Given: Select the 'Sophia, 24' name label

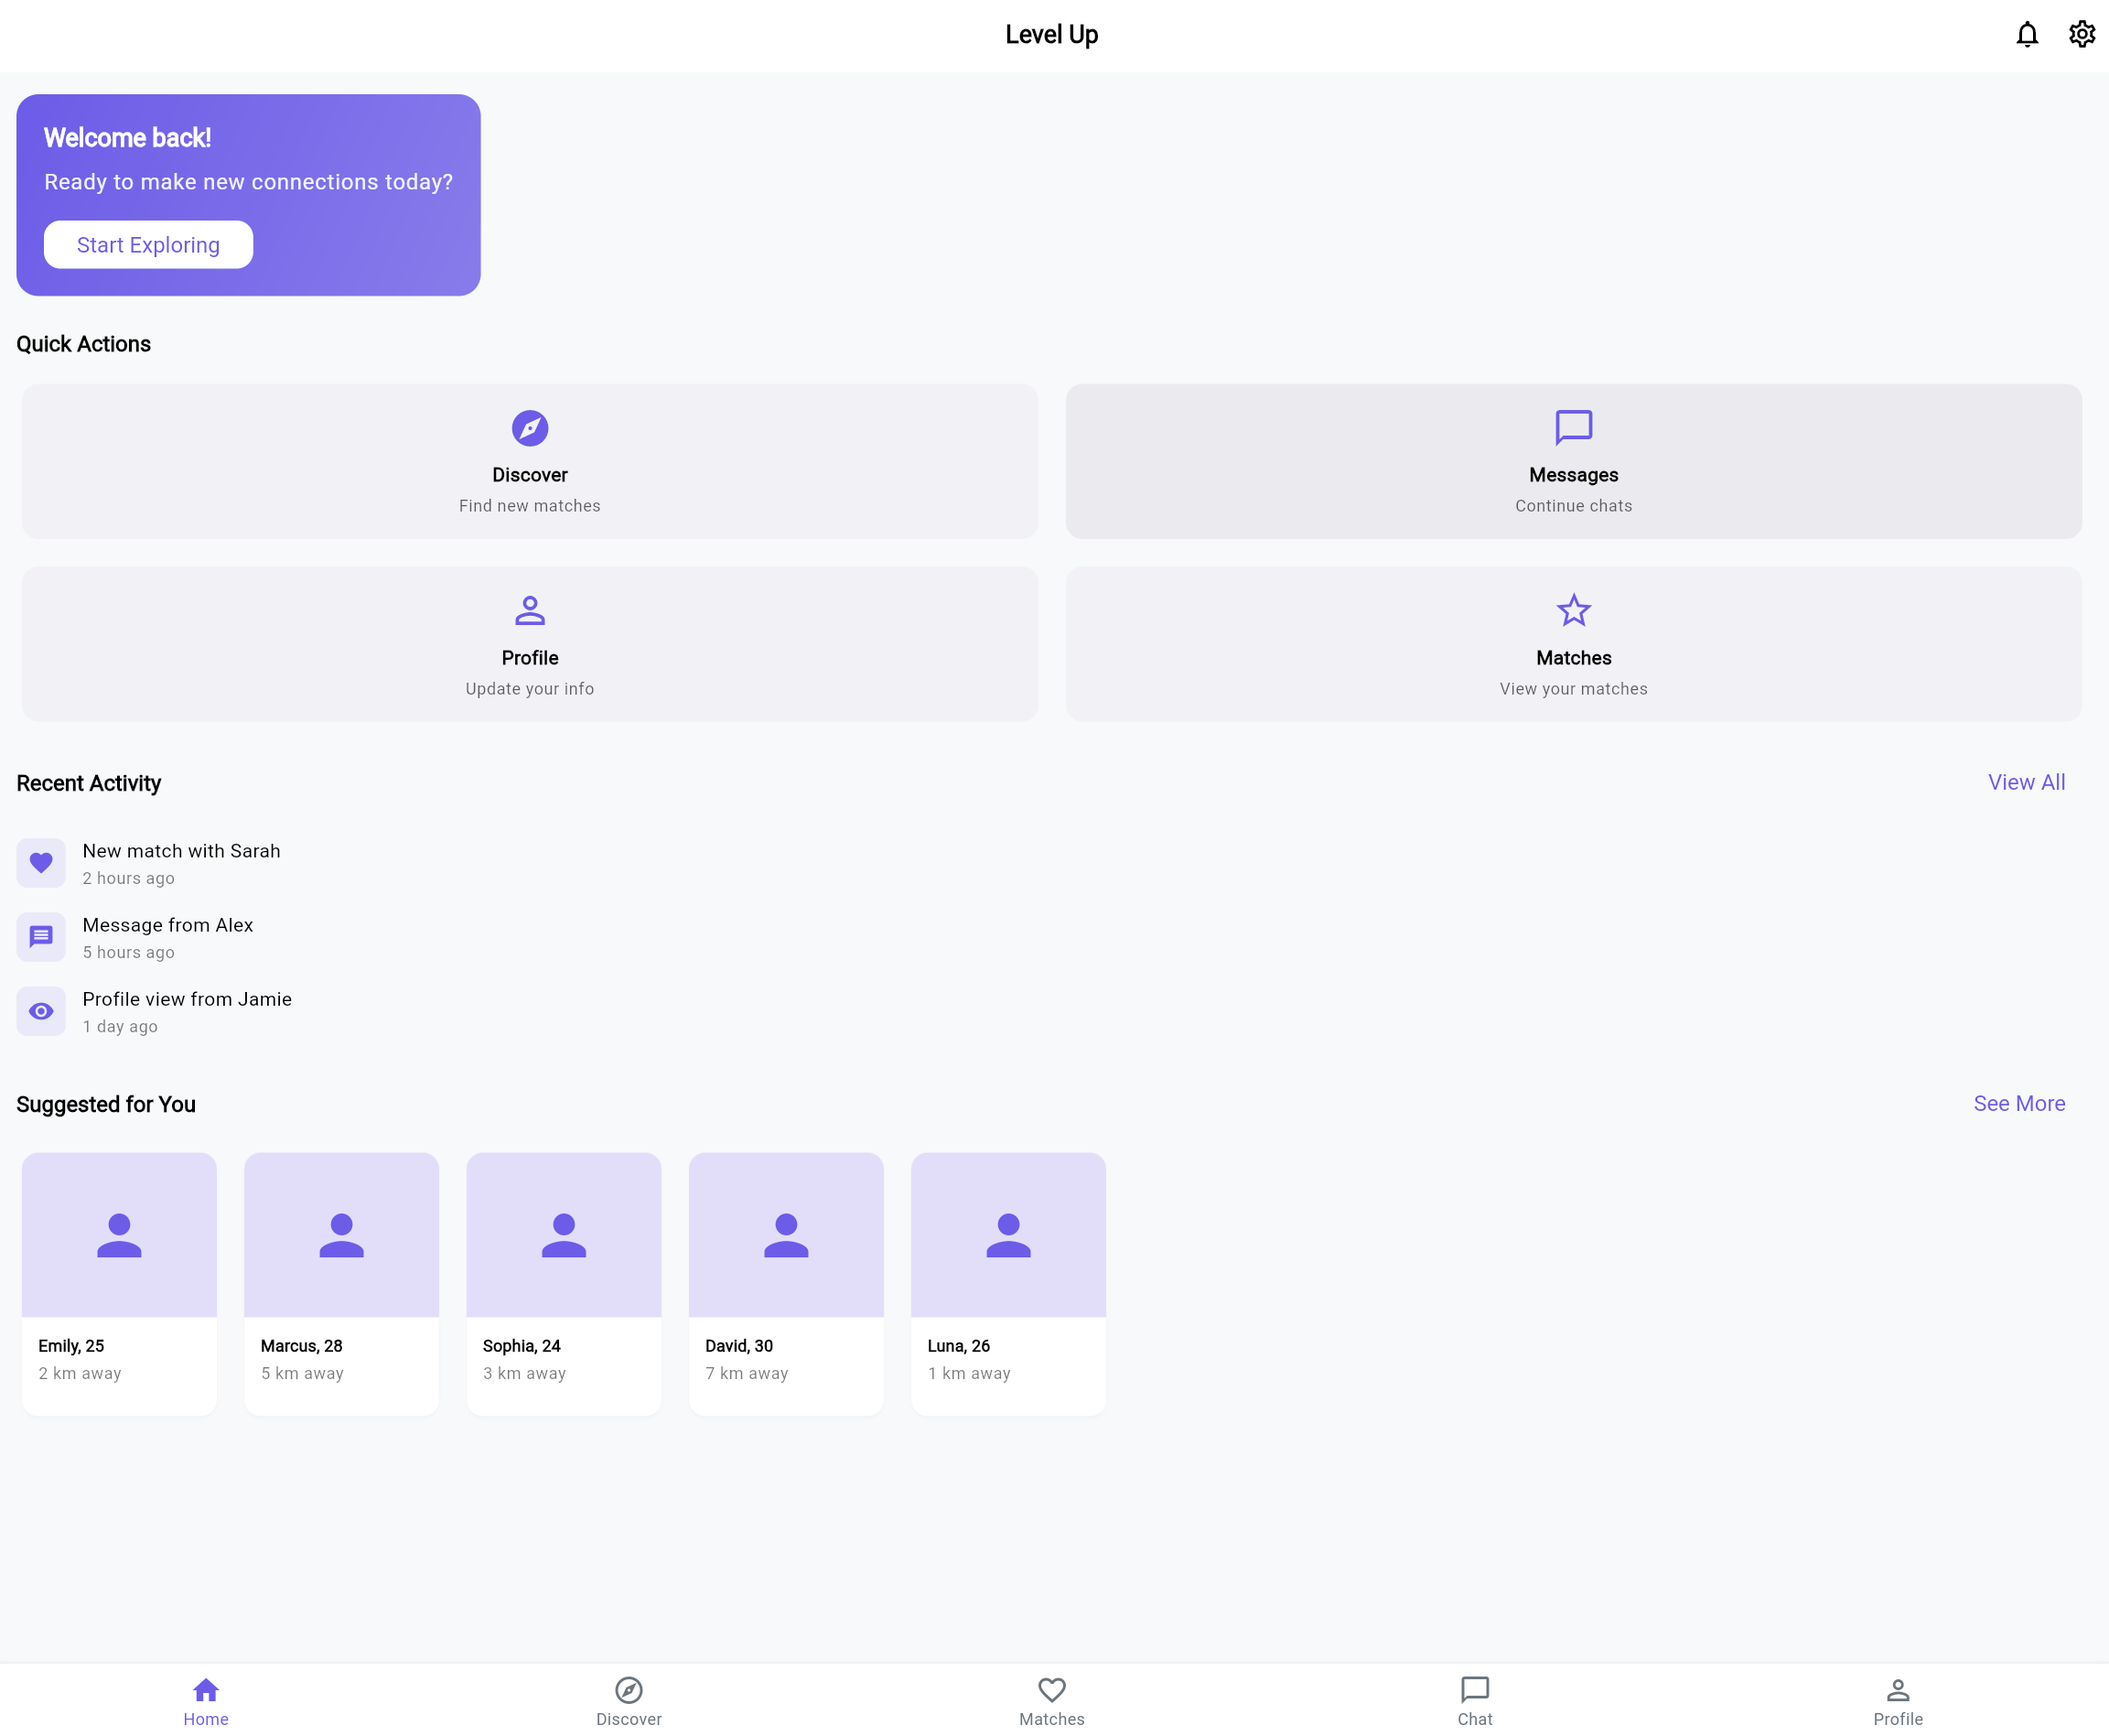Looking at the screenshot, I should (x=521, y=1346).
